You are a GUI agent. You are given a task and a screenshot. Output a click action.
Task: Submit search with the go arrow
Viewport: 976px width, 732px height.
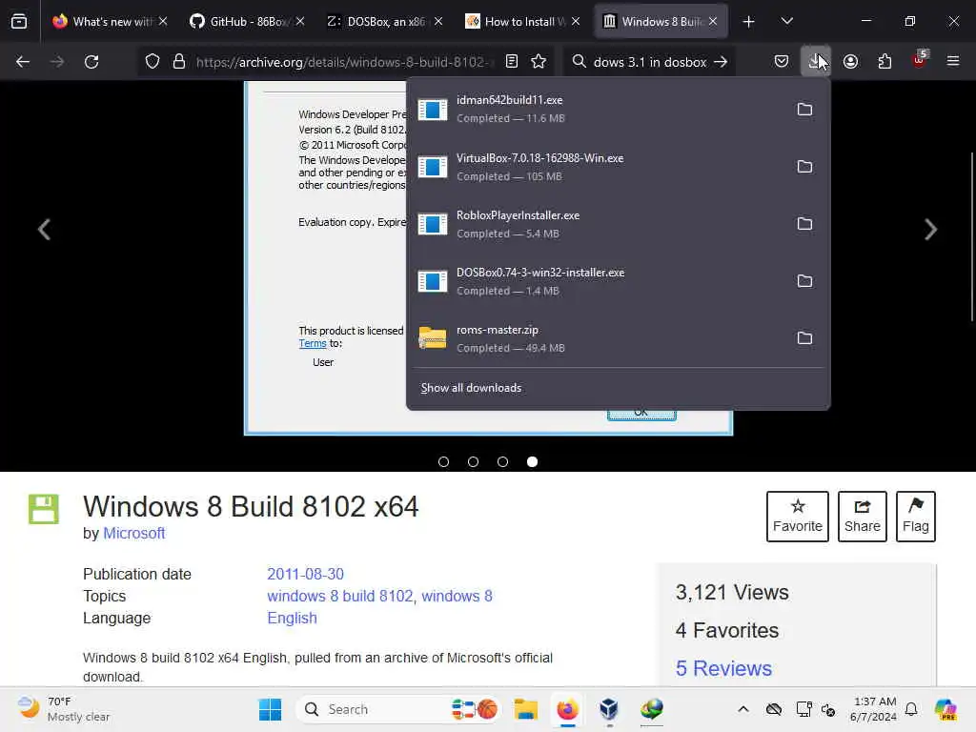721,62
